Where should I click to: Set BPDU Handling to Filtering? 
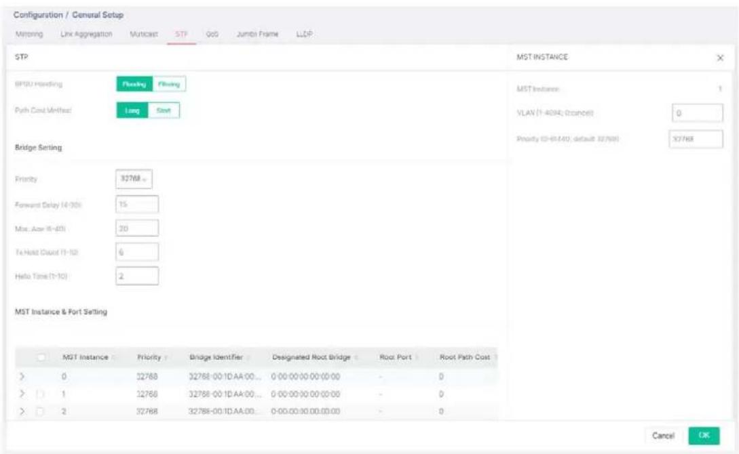tap(169, 84)
